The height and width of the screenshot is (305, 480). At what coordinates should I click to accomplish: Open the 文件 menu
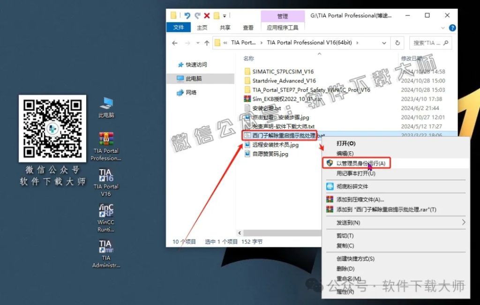[179, 27]
